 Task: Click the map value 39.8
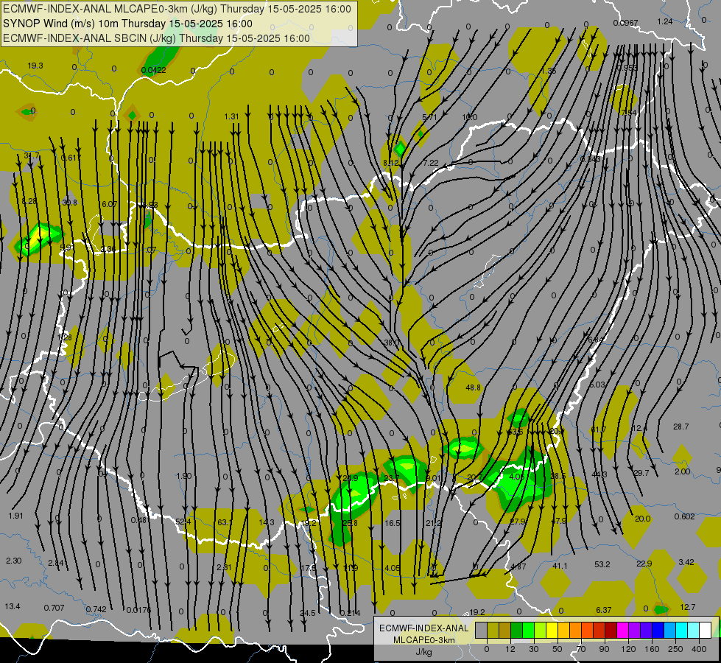coord(70,203)
